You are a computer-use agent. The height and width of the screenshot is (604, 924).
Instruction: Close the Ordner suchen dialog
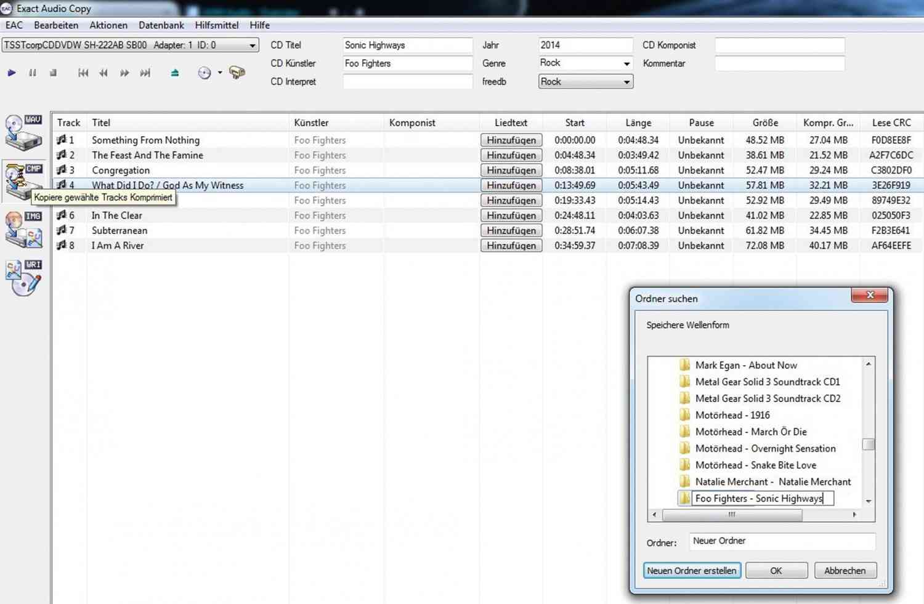click(869, 295)
